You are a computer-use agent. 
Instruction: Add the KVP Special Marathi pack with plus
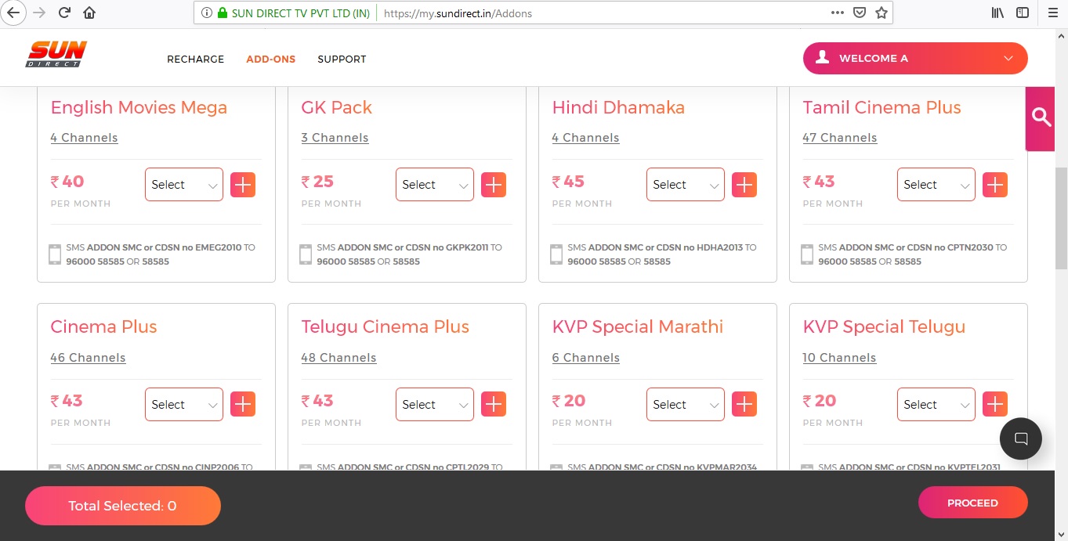[744, 404]
